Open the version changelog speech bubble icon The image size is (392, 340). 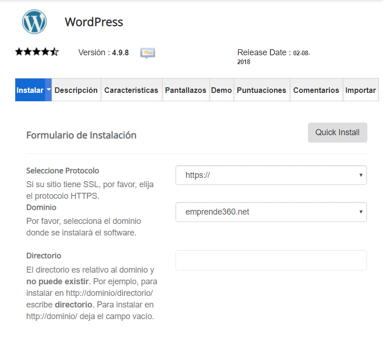click(148, 53)
